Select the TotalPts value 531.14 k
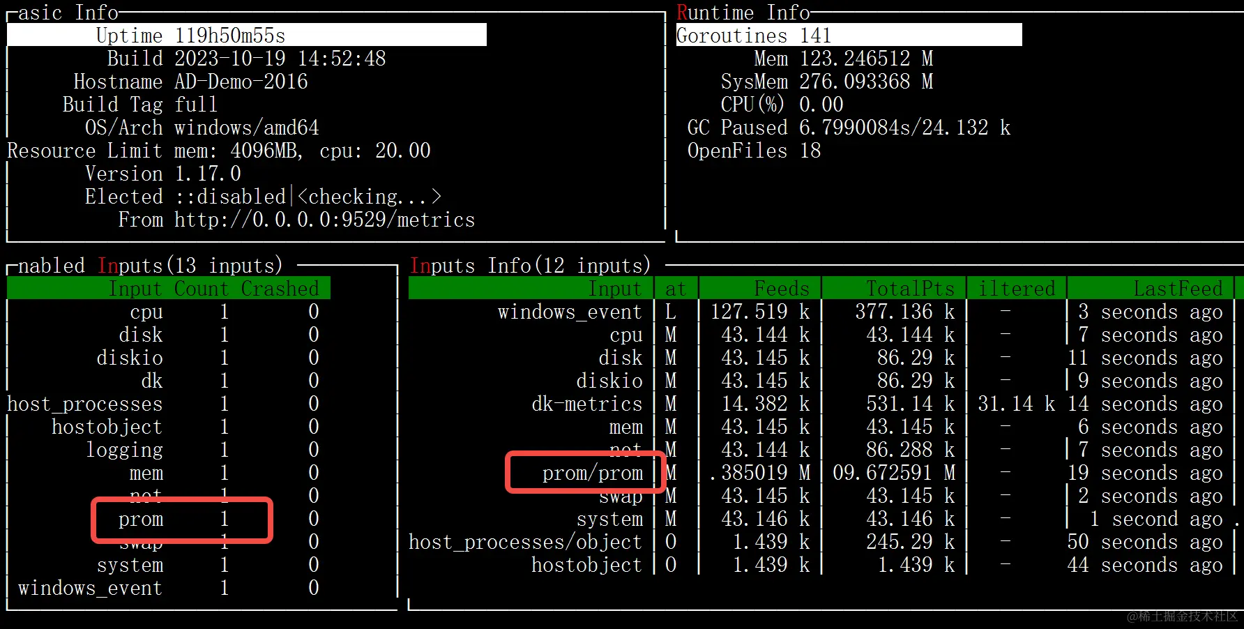The height and width of the screenshot is (629, 1244). (x=911, y=403)
